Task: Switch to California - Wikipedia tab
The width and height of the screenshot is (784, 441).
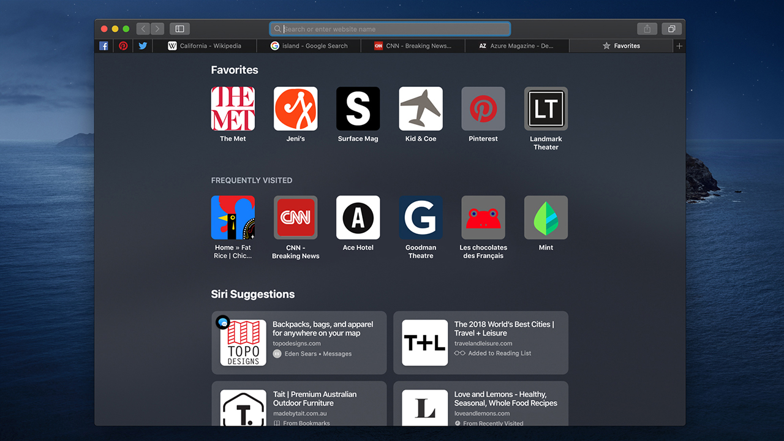Action: click(x=205, y=46)
